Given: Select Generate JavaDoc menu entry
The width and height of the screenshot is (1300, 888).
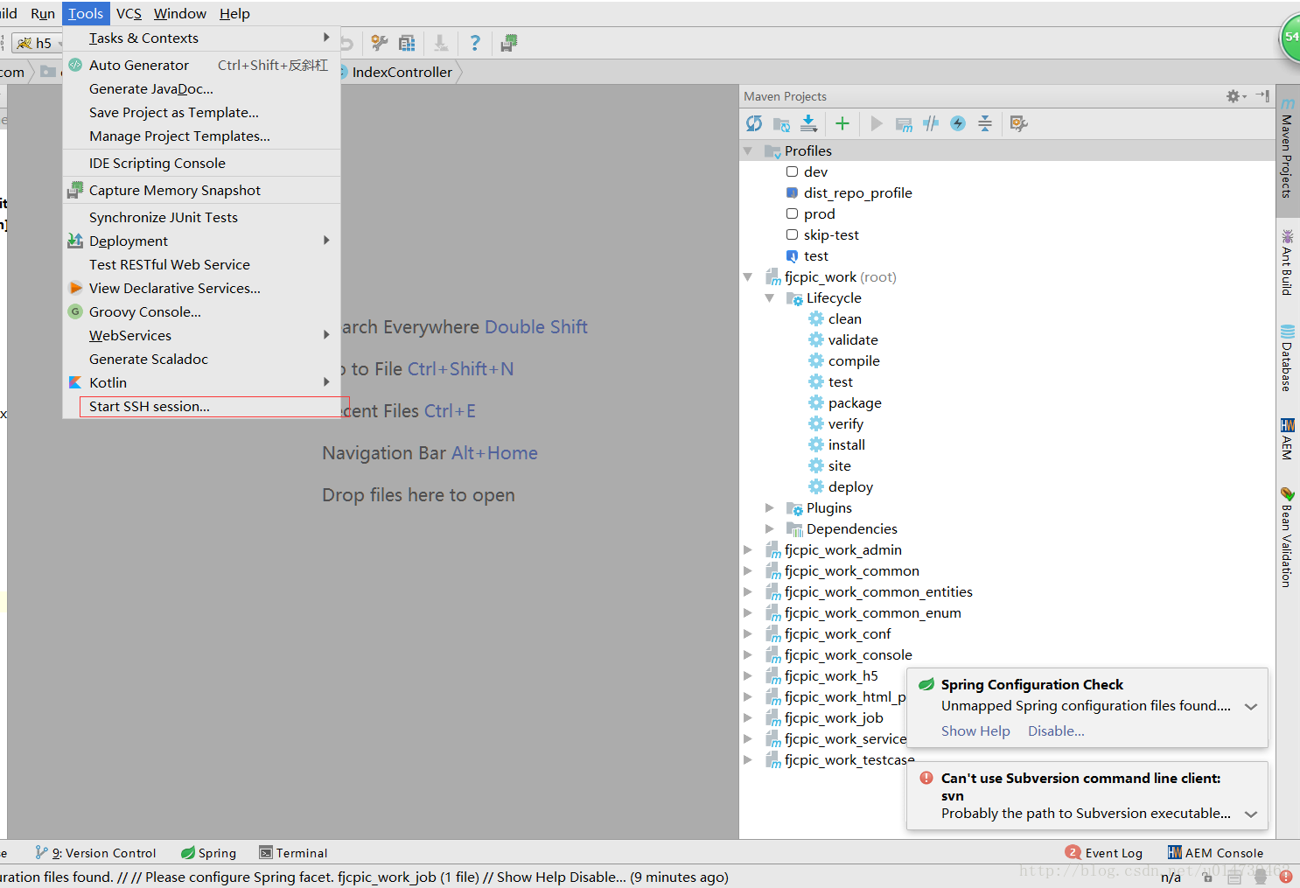Looking at the screenshot, I should (201, 88).
